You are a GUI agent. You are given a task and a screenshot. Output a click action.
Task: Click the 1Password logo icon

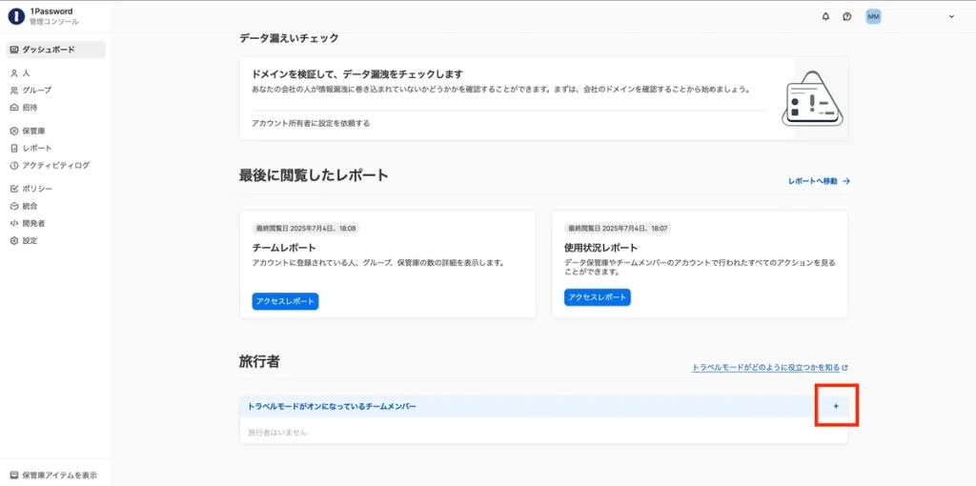coord(16,16)
